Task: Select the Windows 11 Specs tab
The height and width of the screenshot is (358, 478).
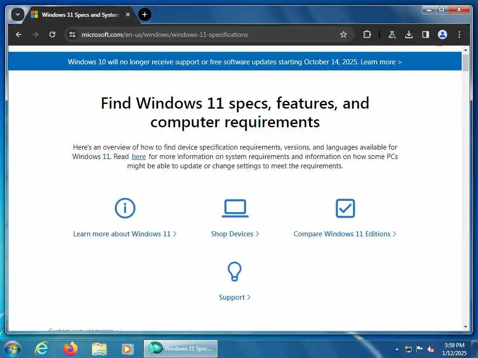Action: (80, 14)
